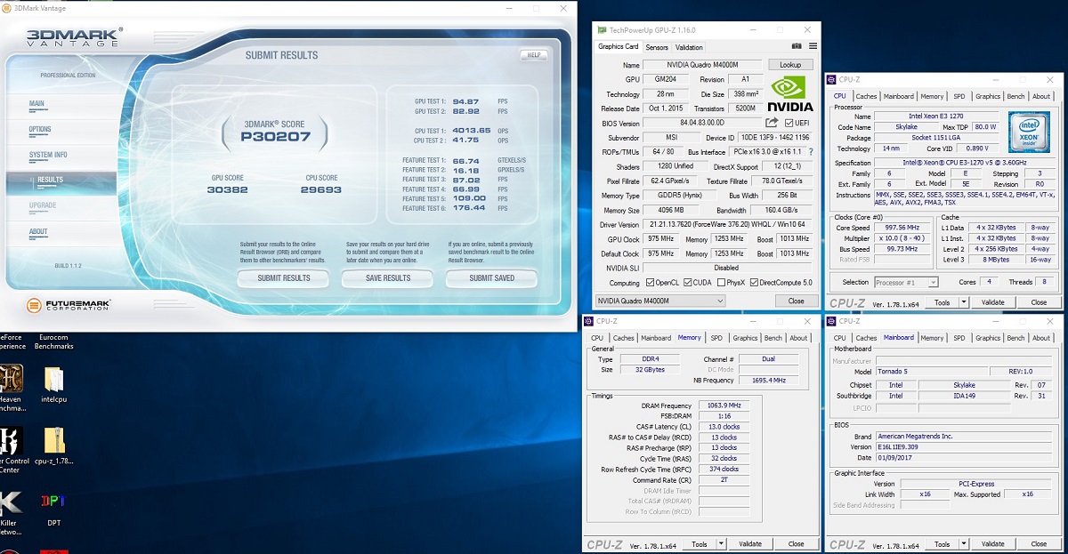Image resolution: width=1068 pixels, height=554 pixels.
Task: Toggle the UEFI checkbox
Action: (788, 124)
